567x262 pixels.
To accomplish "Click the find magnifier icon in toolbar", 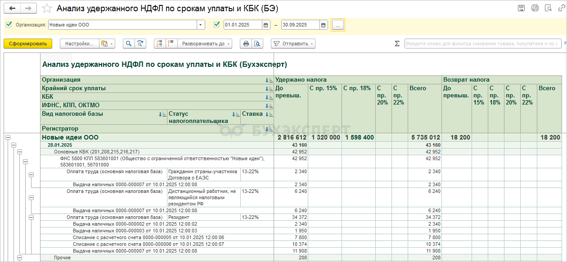I will point(129,44).
